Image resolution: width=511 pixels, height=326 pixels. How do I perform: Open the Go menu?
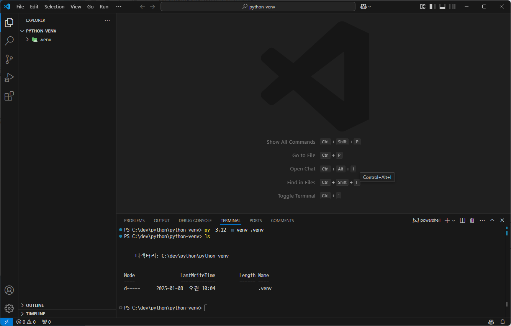tap(90, 6)
